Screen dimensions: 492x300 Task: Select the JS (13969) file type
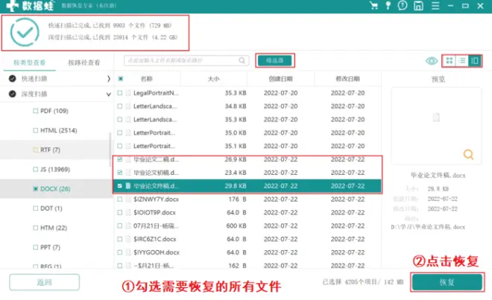(x=55, y=169)
